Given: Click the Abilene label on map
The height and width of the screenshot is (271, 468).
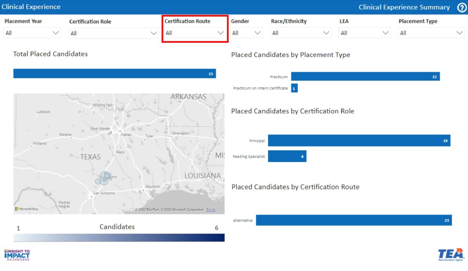Looking at the screenshot, I should (65, 135).
